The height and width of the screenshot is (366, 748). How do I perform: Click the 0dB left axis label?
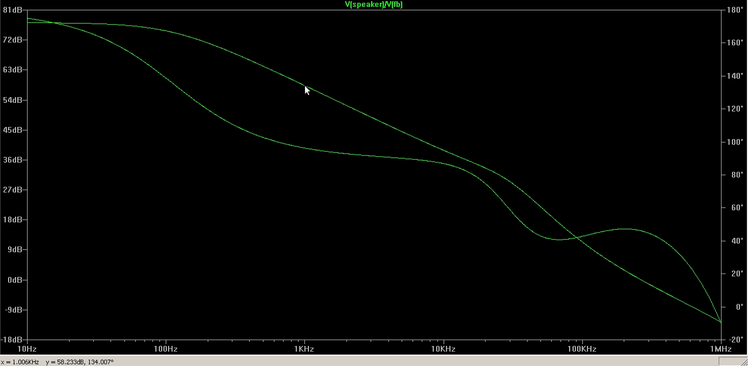click(x=14, y=280)
